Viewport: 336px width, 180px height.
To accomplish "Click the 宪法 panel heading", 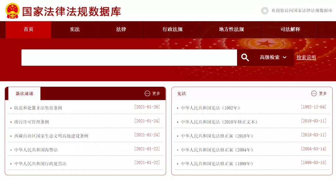I will [182, 94].
